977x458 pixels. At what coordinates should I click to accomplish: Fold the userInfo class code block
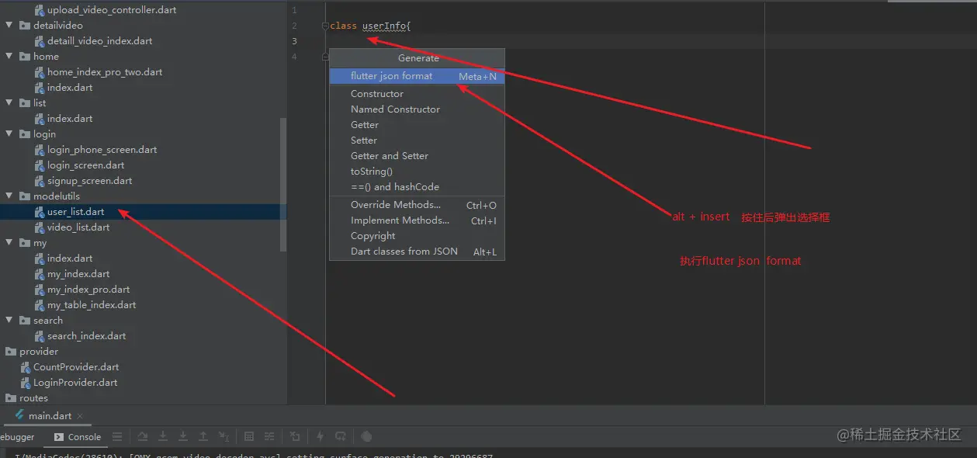coord(325,26)
